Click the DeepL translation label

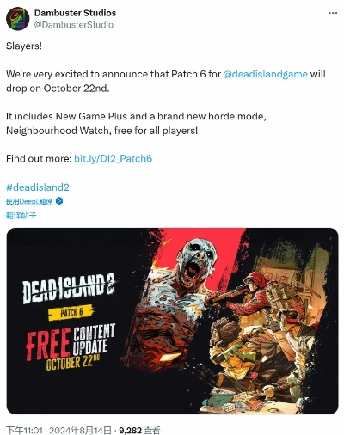pos(29,202)
